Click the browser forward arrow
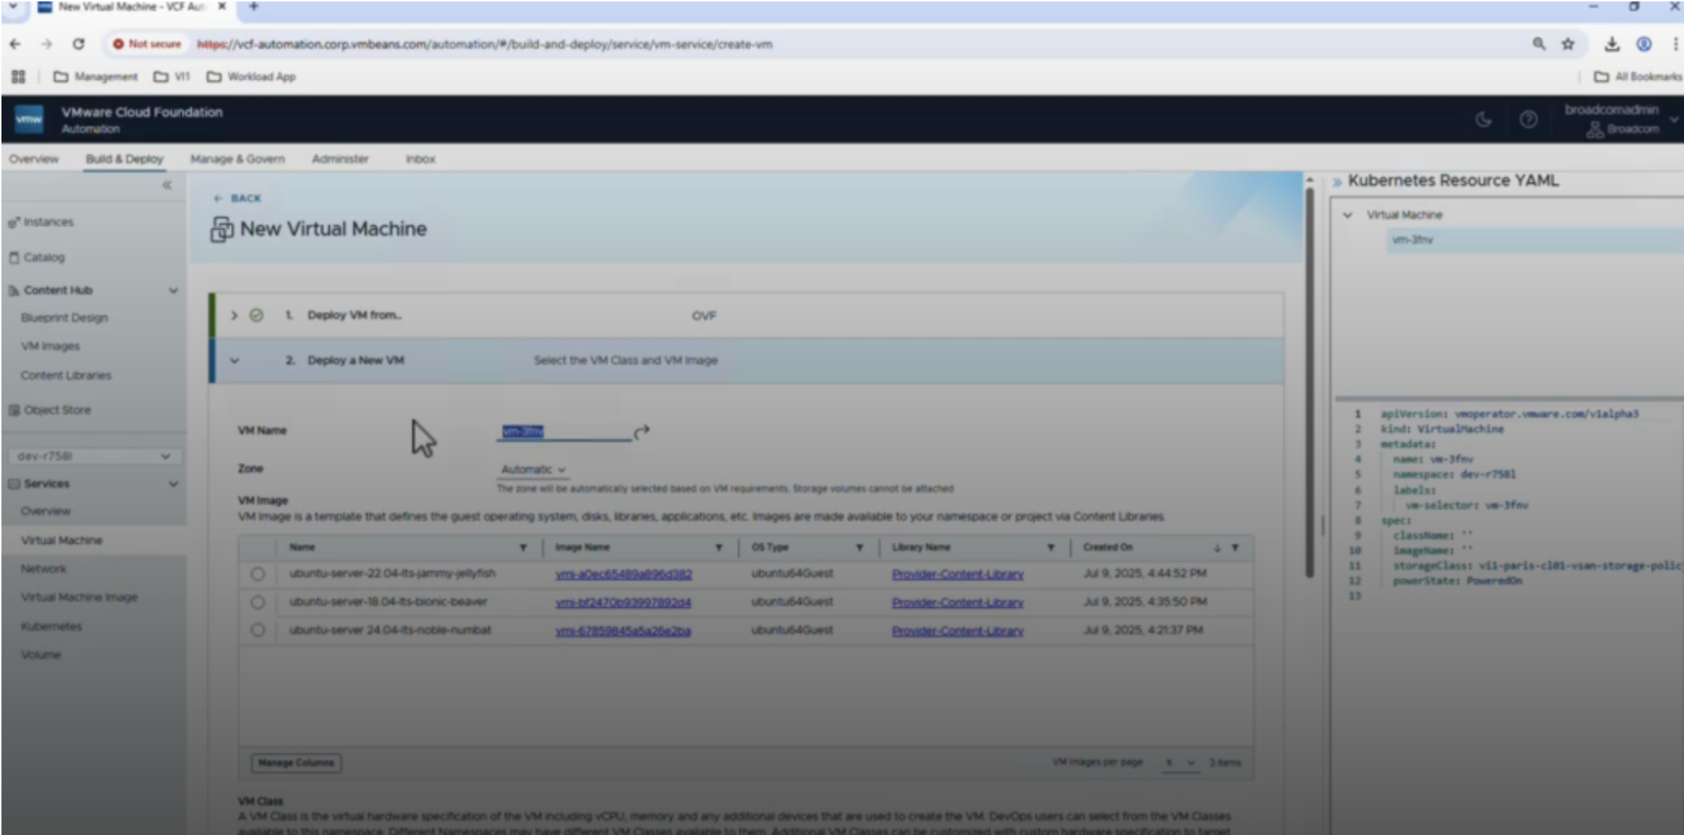Screen dimensions: 1684x835 click(46, 44)
